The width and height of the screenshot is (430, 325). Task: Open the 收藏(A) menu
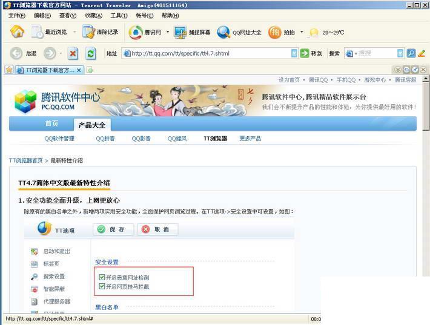pos(93,16)
